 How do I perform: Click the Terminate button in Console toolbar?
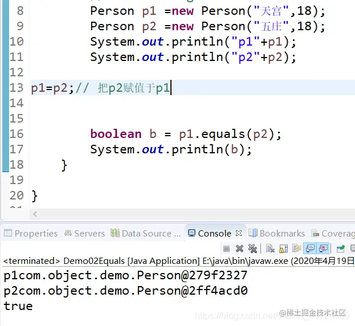(x=226, y=249)
